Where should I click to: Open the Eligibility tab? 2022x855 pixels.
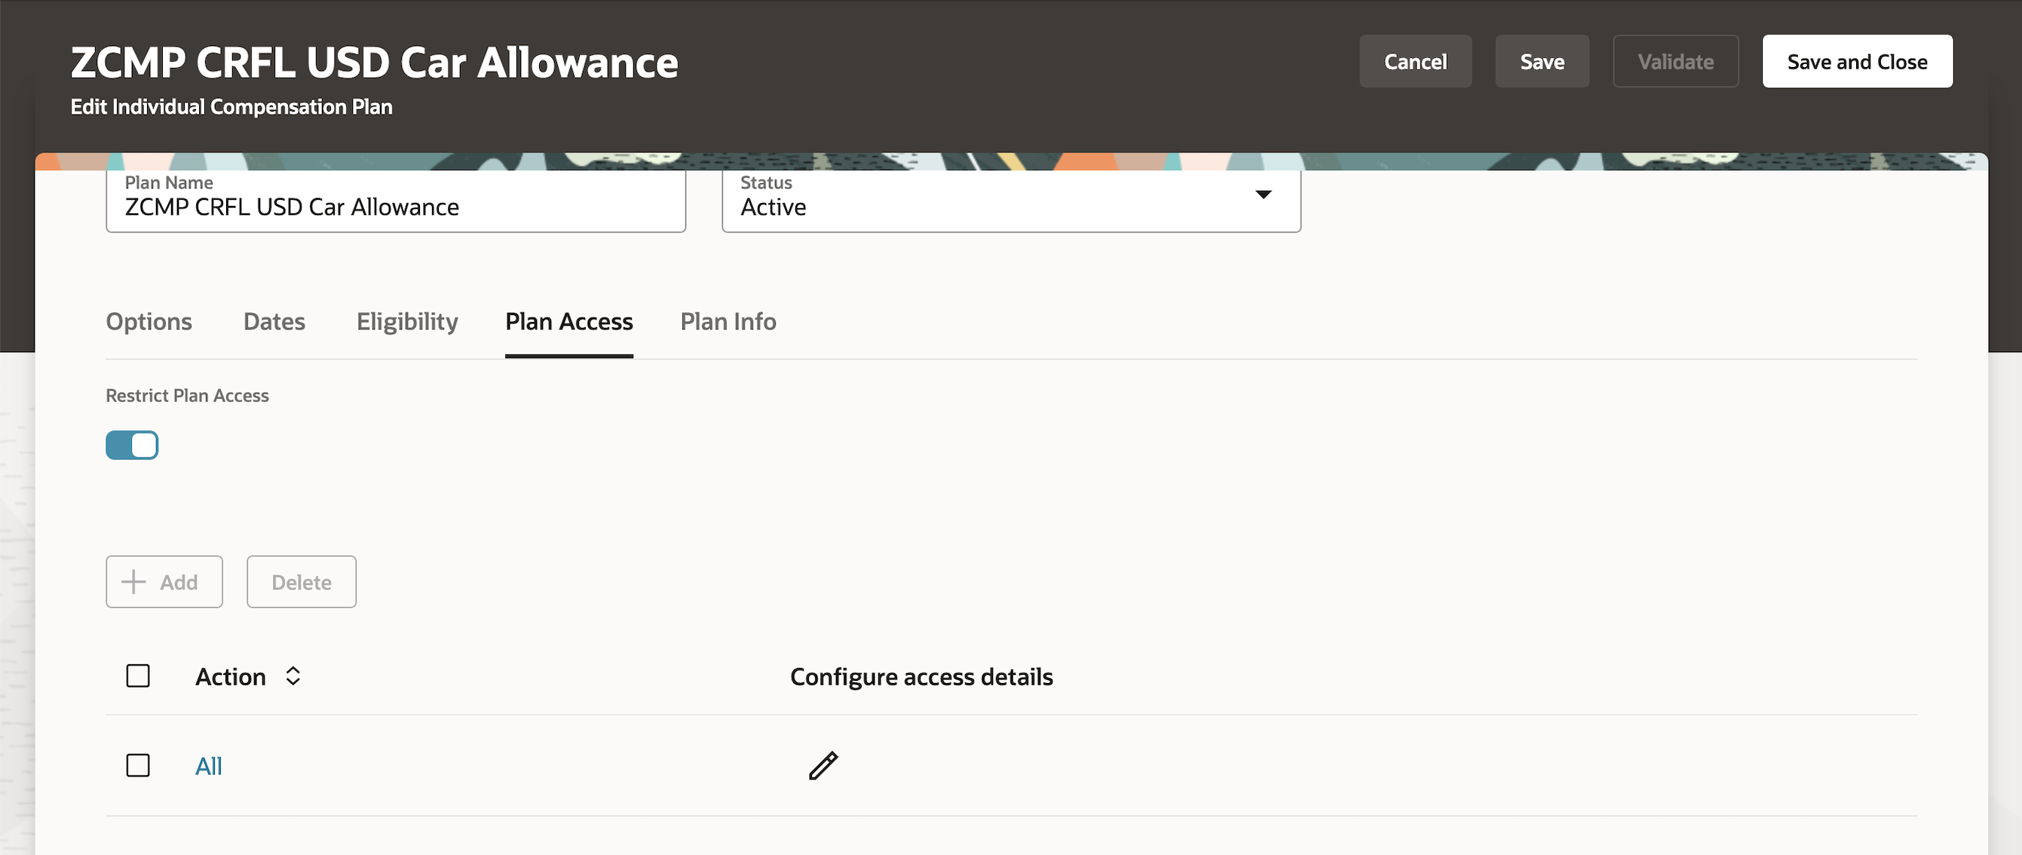coord(406,321)
